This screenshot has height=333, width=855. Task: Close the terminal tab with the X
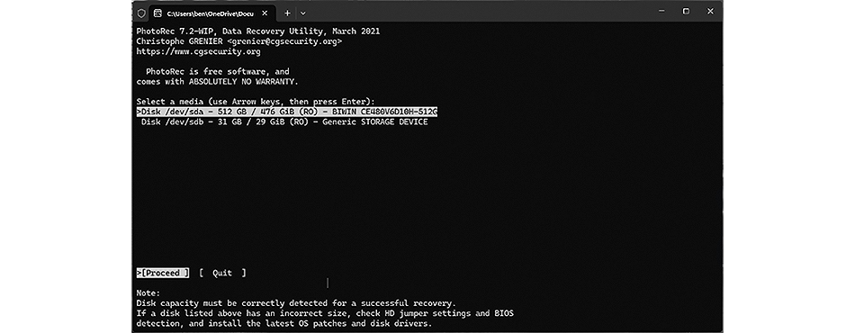pyautogui.click(x=265, y=13)
